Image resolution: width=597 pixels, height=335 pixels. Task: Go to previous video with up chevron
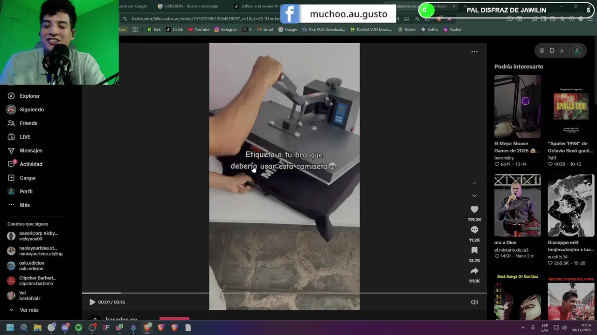click(x=474, y=183)
